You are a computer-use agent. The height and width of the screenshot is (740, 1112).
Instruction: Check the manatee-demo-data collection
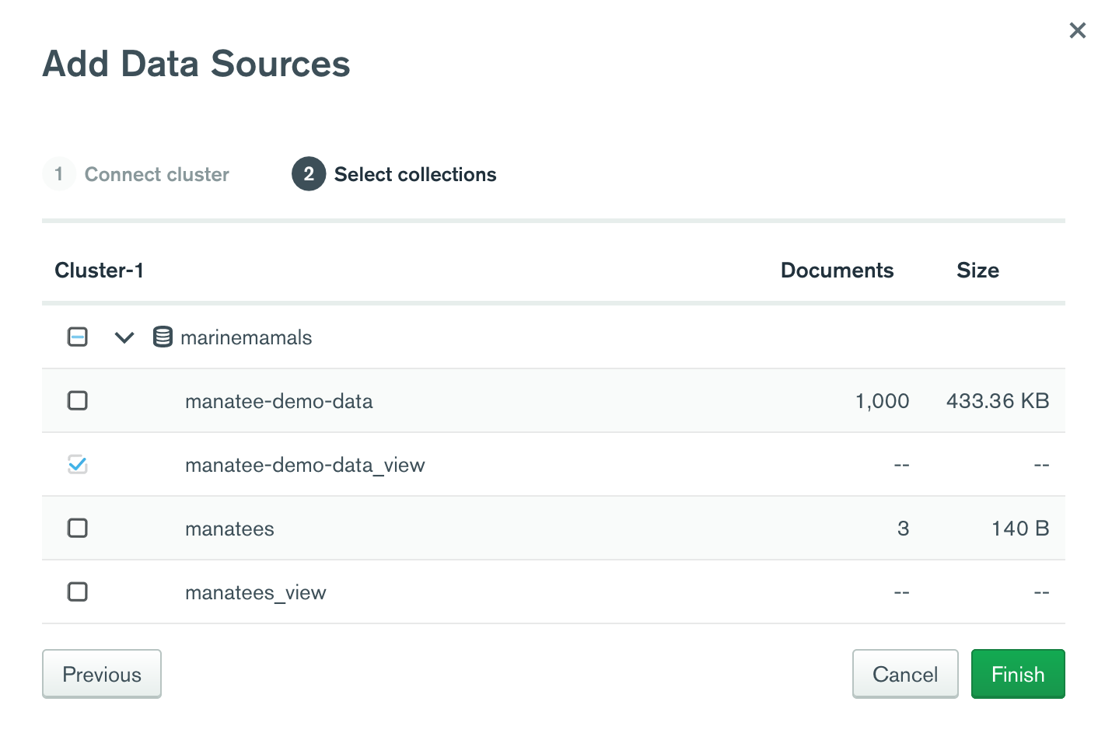pos(77,400)
